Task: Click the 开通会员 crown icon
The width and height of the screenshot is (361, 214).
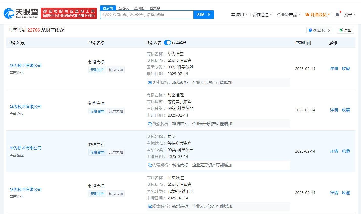Action: pyautogui.click(x=307, y=15)
